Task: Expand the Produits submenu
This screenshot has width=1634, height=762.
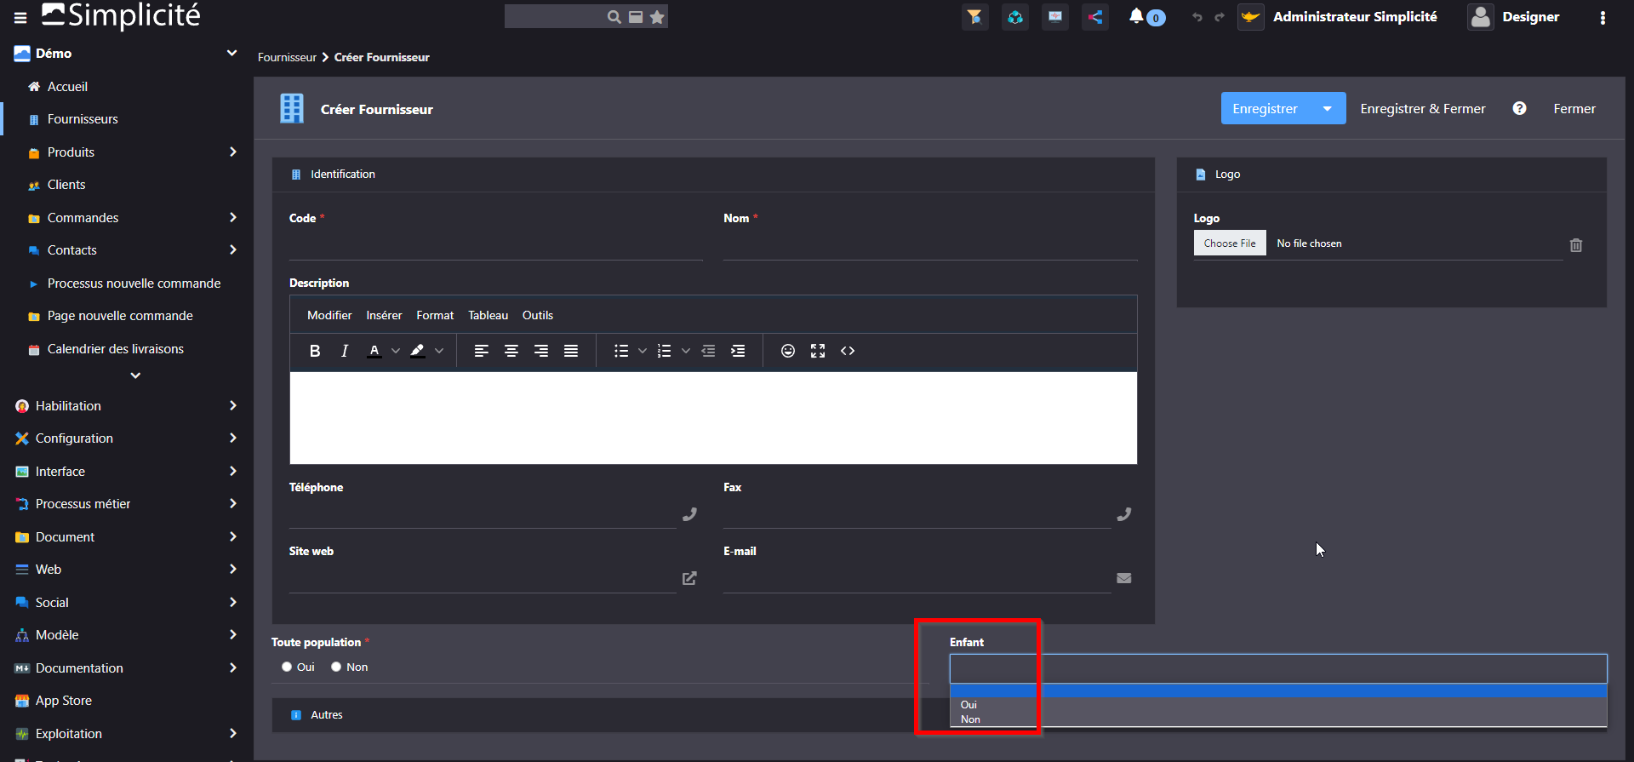Action: pyautogui.click(x=233, y=152)
